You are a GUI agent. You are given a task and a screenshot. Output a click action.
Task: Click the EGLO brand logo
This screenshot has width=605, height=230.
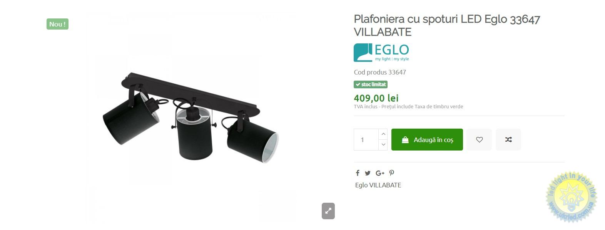click(381, 53)
